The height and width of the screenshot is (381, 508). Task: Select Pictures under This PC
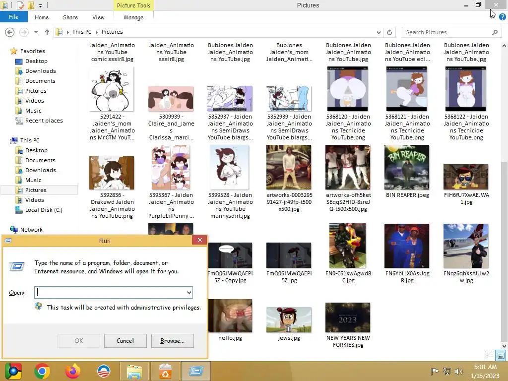(36, 190)
